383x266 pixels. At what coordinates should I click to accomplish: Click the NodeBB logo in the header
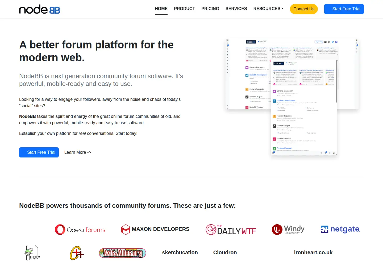click(40, 9)
